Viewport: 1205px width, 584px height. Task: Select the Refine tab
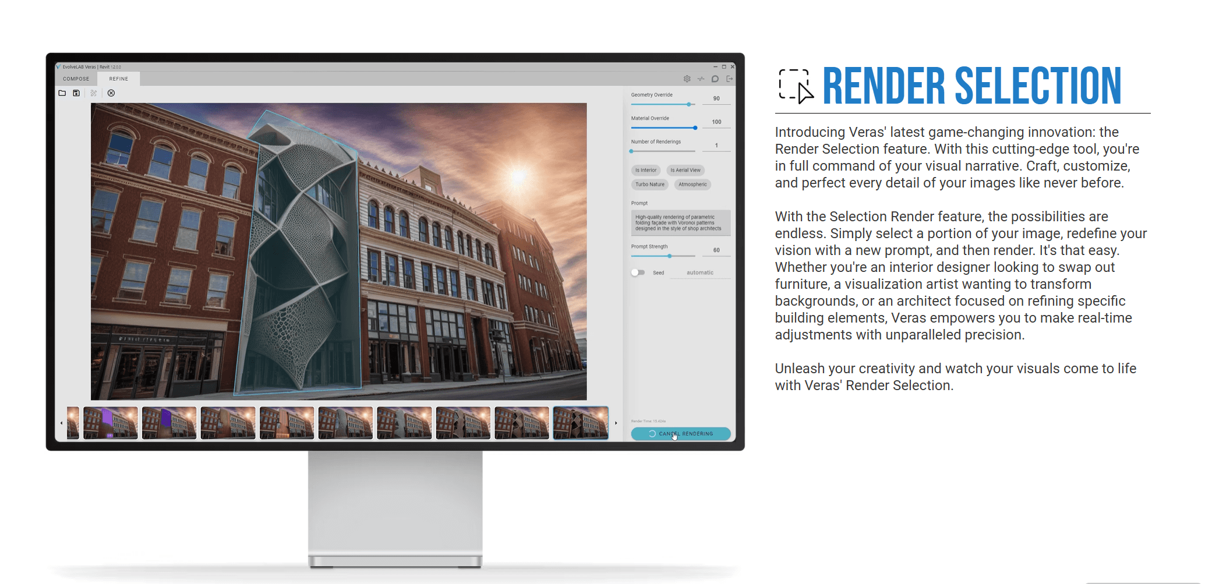pos(119,79)
